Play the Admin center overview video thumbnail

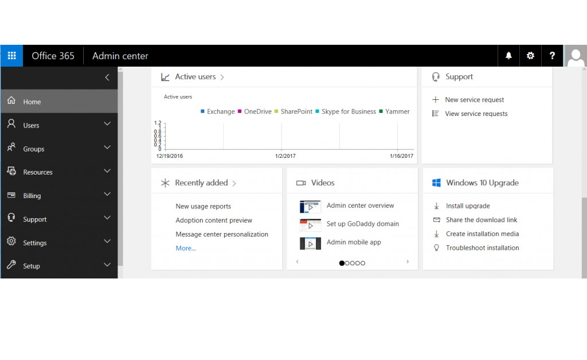[x=310, y=207]
